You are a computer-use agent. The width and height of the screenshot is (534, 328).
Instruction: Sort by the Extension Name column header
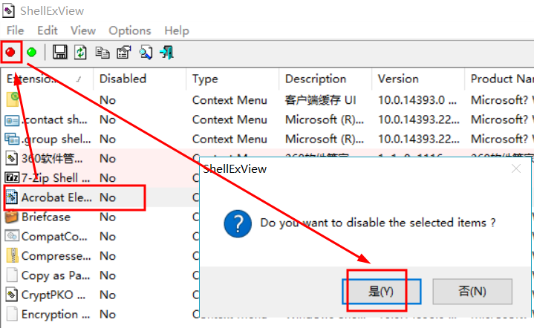click(47, 79)
